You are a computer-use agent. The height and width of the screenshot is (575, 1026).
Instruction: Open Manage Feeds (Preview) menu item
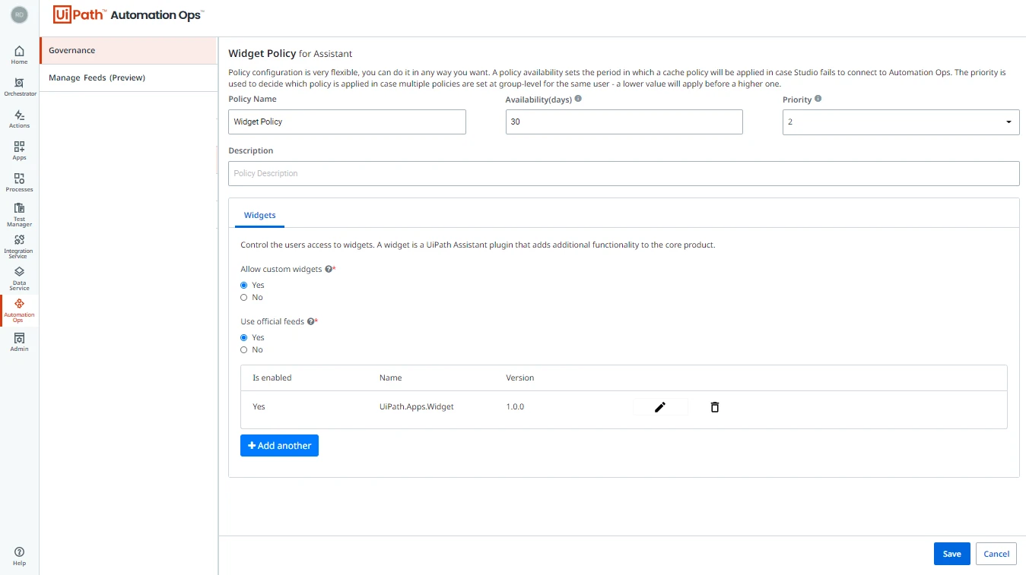pyautogui.click(x=129, y=78)
